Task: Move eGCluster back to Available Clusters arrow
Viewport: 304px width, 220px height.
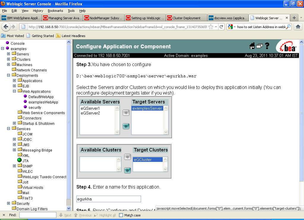Action: (x=127, y=170)
